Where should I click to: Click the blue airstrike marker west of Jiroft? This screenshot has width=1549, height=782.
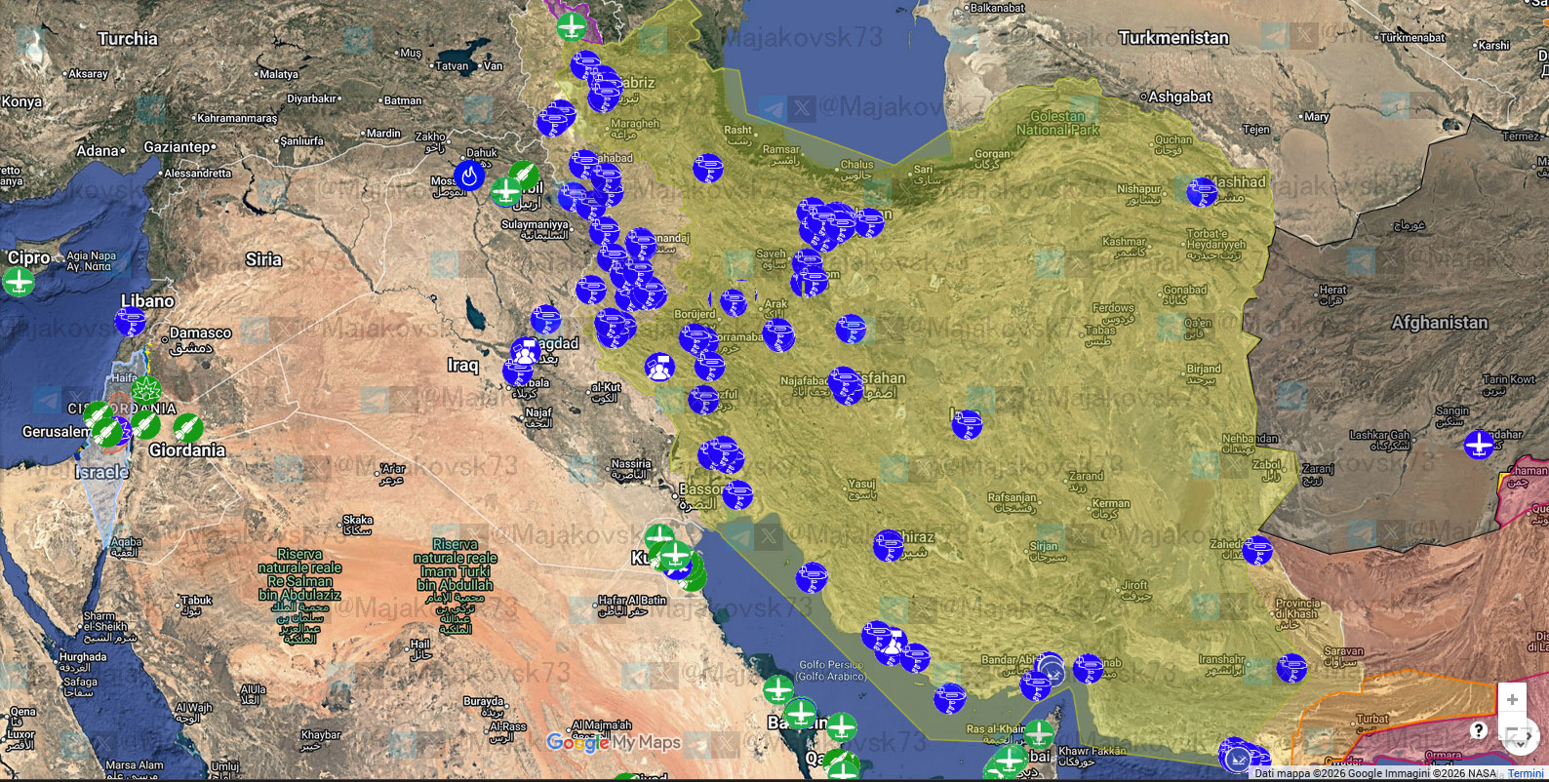coord(1088,668)
